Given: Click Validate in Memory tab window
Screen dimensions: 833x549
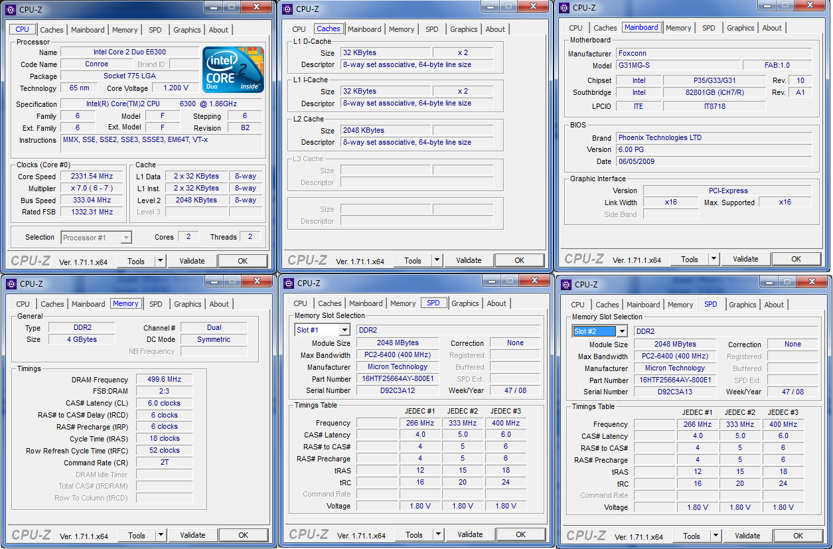Looking at the screenshot, I should 193,535.
